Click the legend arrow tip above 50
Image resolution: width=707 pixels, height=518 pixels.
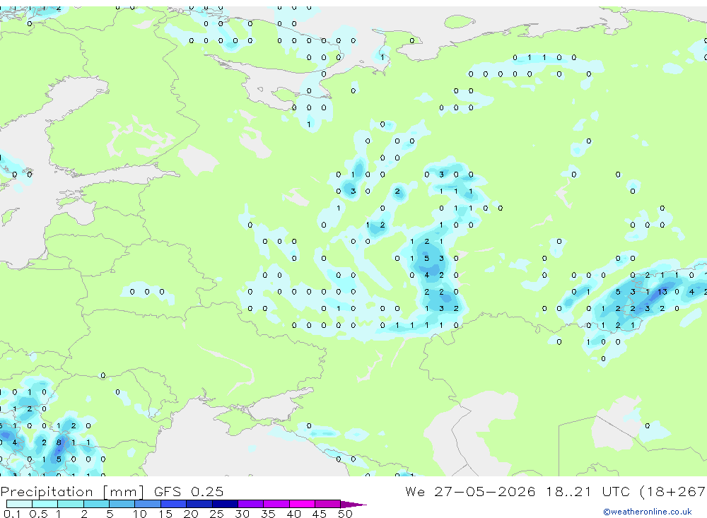point(353,504)
